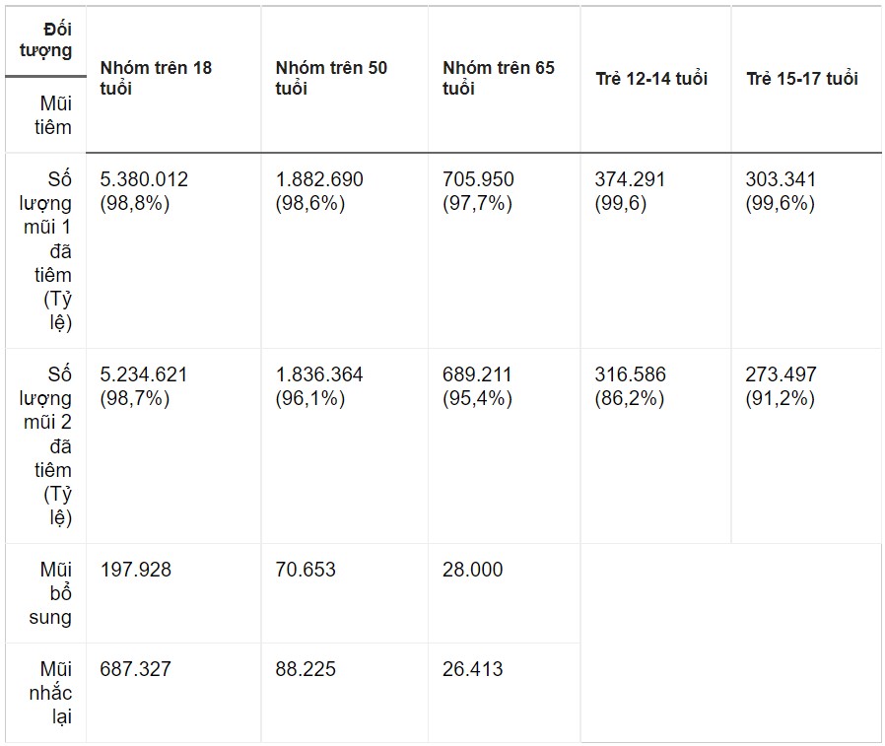
Task: Click the cell with value 1.882.690
Action: tap(319, 180)
